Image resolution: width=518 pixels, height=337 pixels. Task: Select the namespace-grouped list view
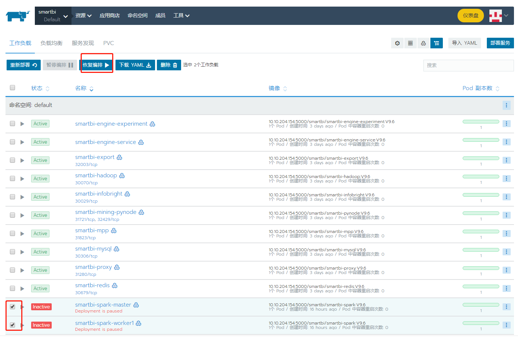[437, 43]
